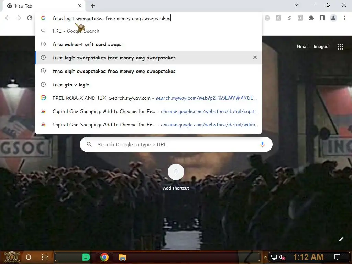352x264 pixels.
Task: Reload the current page
Action: tap(30, 18)
